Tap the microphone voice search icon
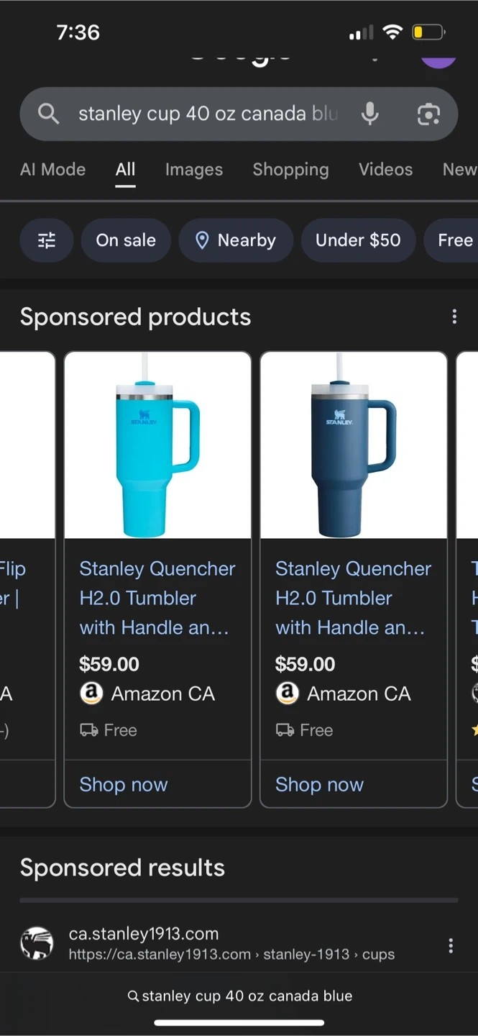Viewport: 478px width, 1036px height. [x=370, y=114]
